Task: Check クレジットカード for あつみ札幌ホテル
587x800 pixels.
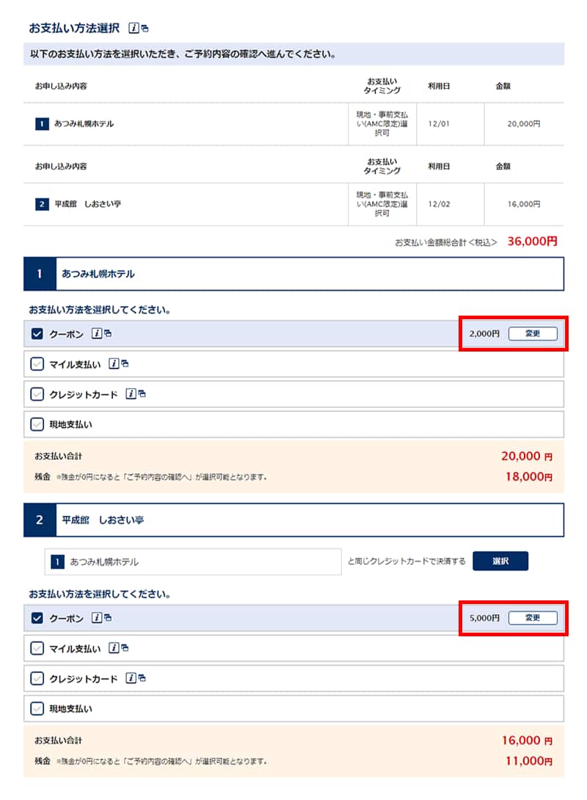Action: click(37, 394)
